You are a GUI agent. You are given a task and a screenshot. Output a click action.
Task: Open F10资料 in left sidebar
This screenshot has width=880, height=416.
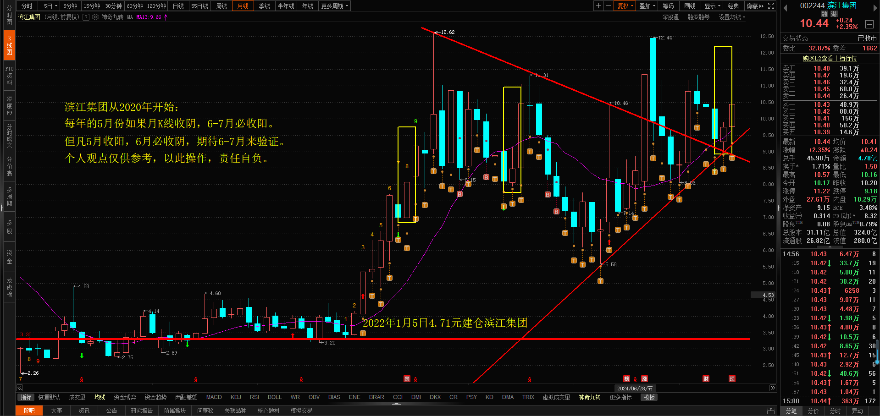point(9,76)
